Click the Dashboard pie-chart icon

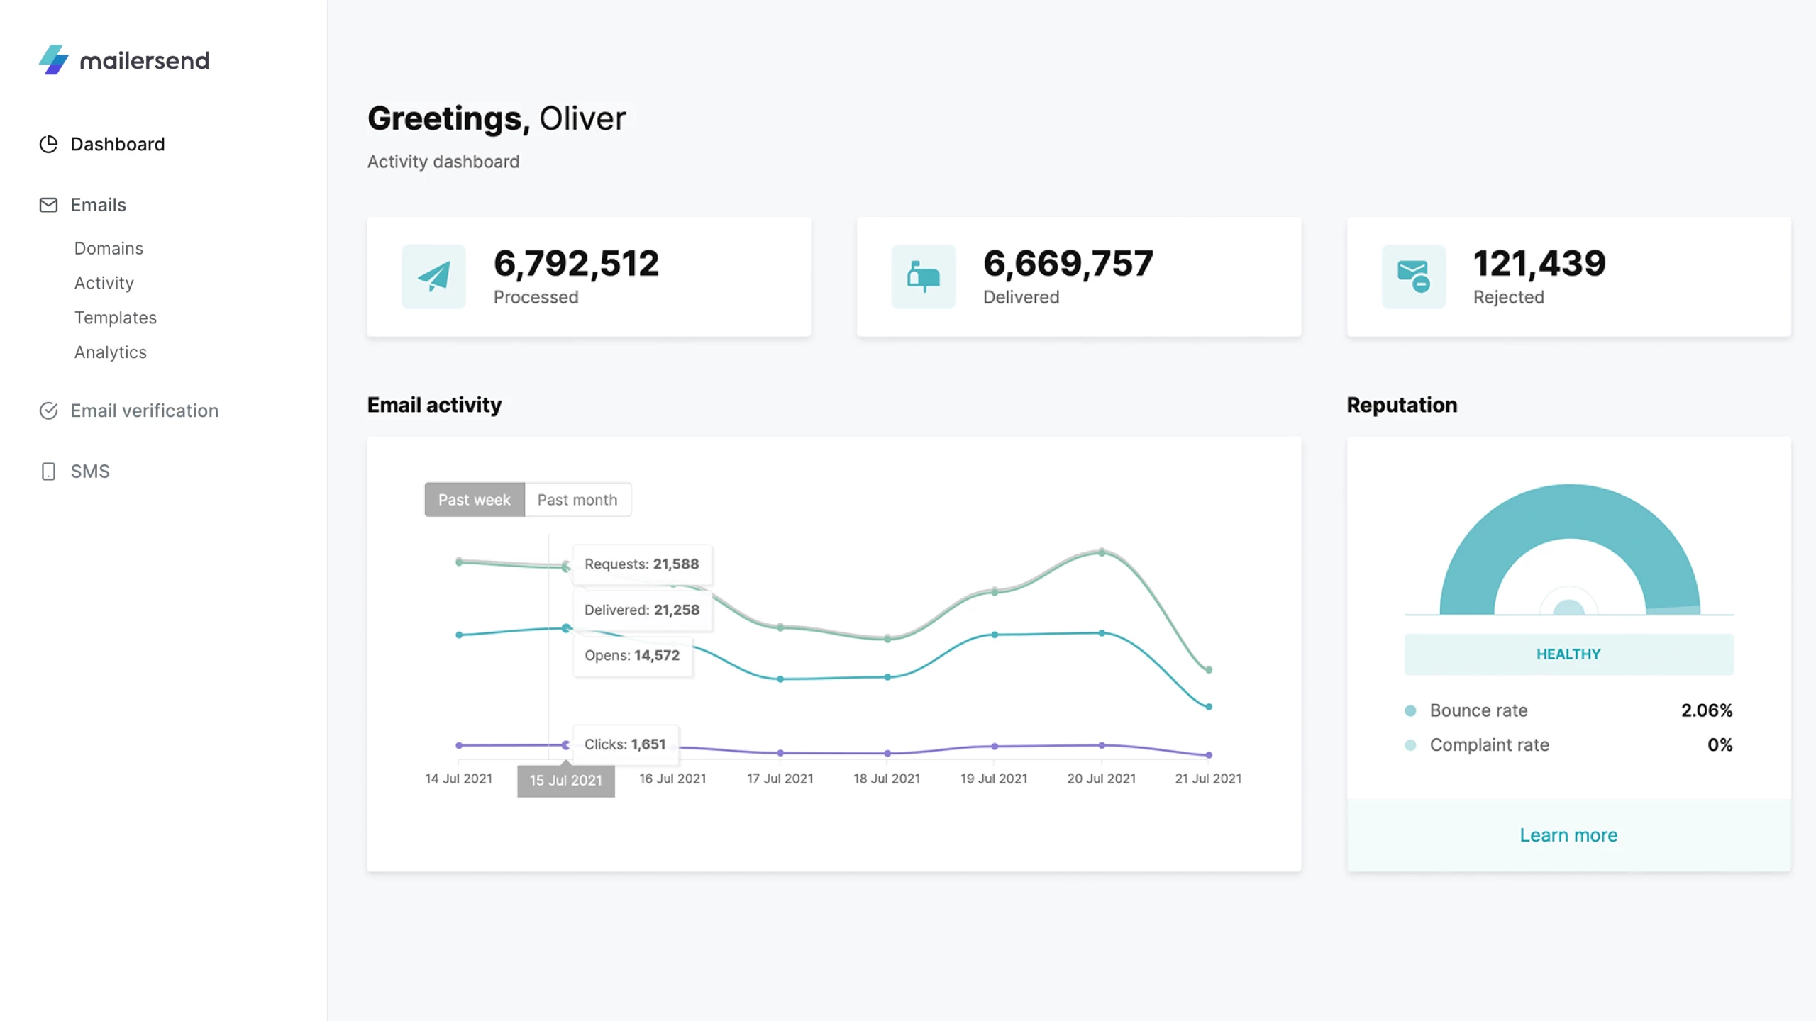[48, 144]
